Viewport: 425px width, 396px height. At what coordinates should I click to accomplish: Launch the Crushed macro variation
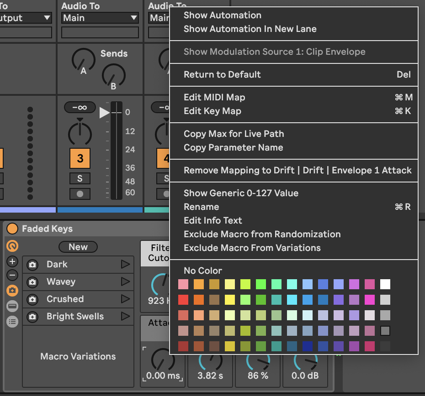click(125, 299)
